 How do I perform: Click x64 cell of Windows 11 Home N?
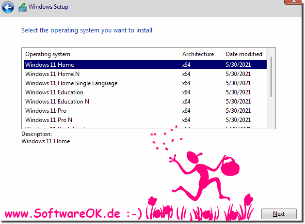186,74
